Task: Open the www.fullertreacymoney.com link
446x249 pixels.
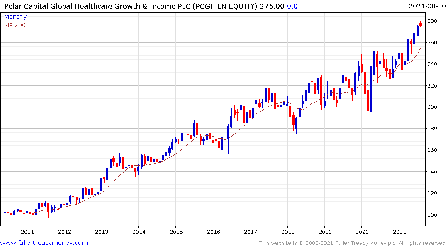Action: click(44, 243)
